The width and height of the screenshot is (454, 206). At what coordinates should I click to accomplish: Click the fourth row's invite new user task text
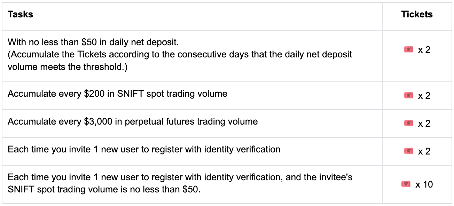(144, 149)
